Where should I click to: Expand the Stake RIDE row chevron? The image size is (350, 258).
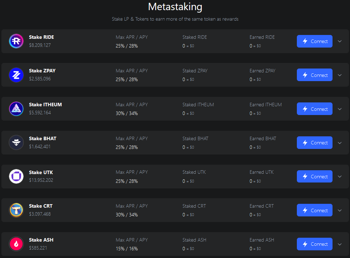[x=340, y=41]
